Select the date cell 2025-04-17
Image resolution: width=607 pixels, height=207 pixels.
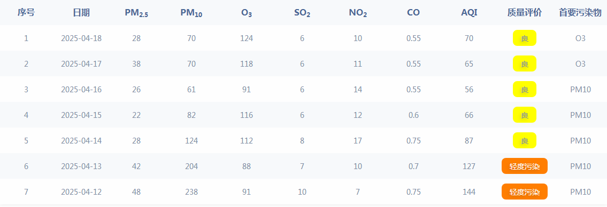(81, 63)
